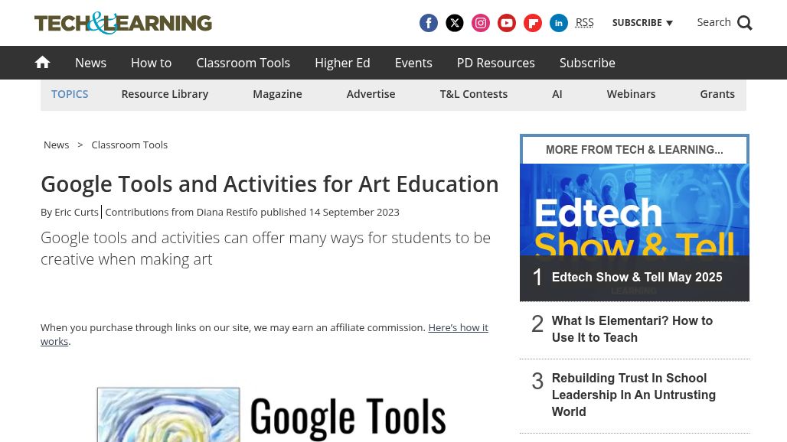Open the Tech & Learning Facebook page icon
Viewport: 787px width, 442px height.
click(429, 23)
